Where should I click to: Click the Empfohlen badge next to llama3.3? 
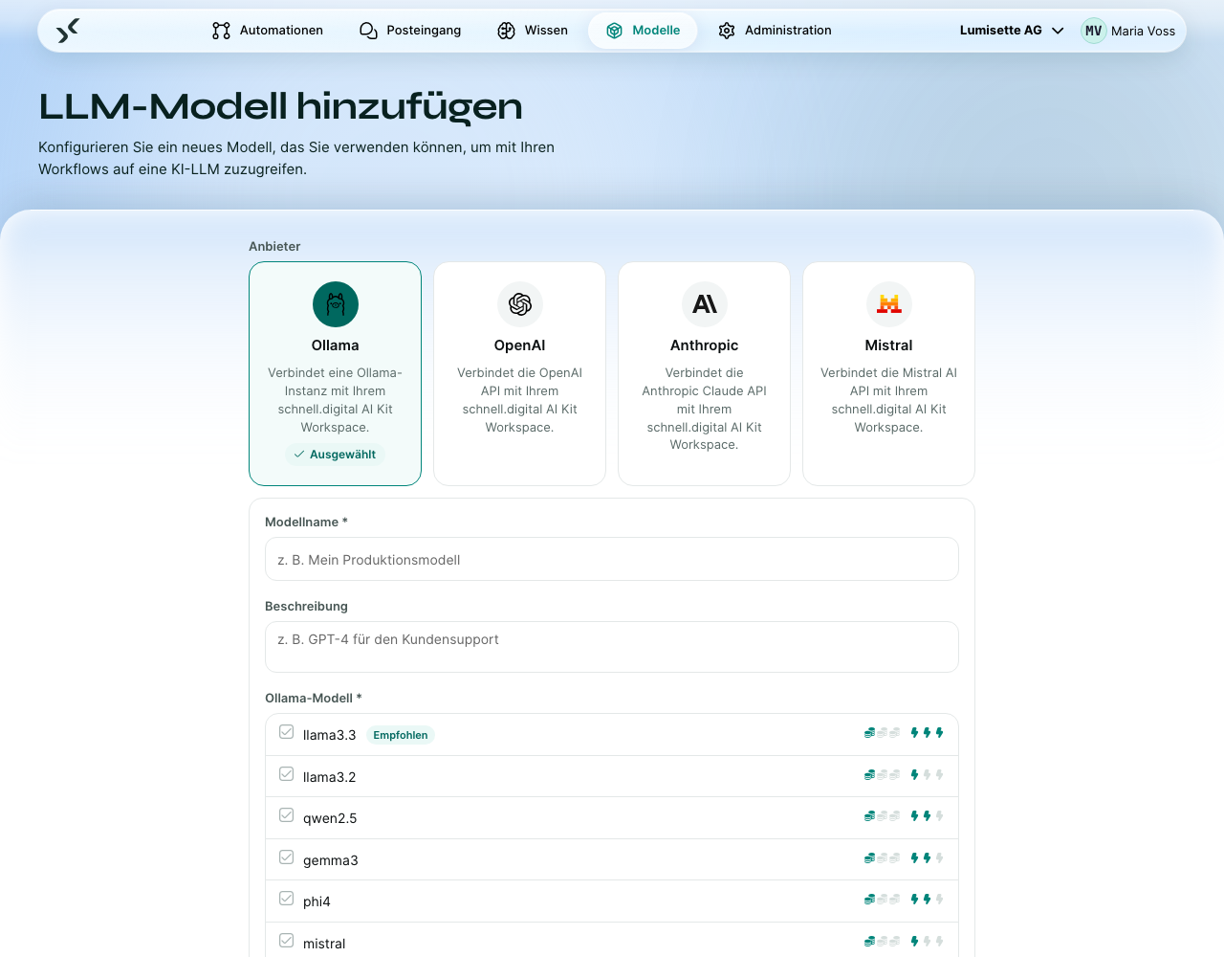(401, 735)
